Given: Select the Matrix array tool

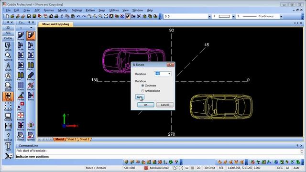Looking at the screenshot, I should pos(21,86).
